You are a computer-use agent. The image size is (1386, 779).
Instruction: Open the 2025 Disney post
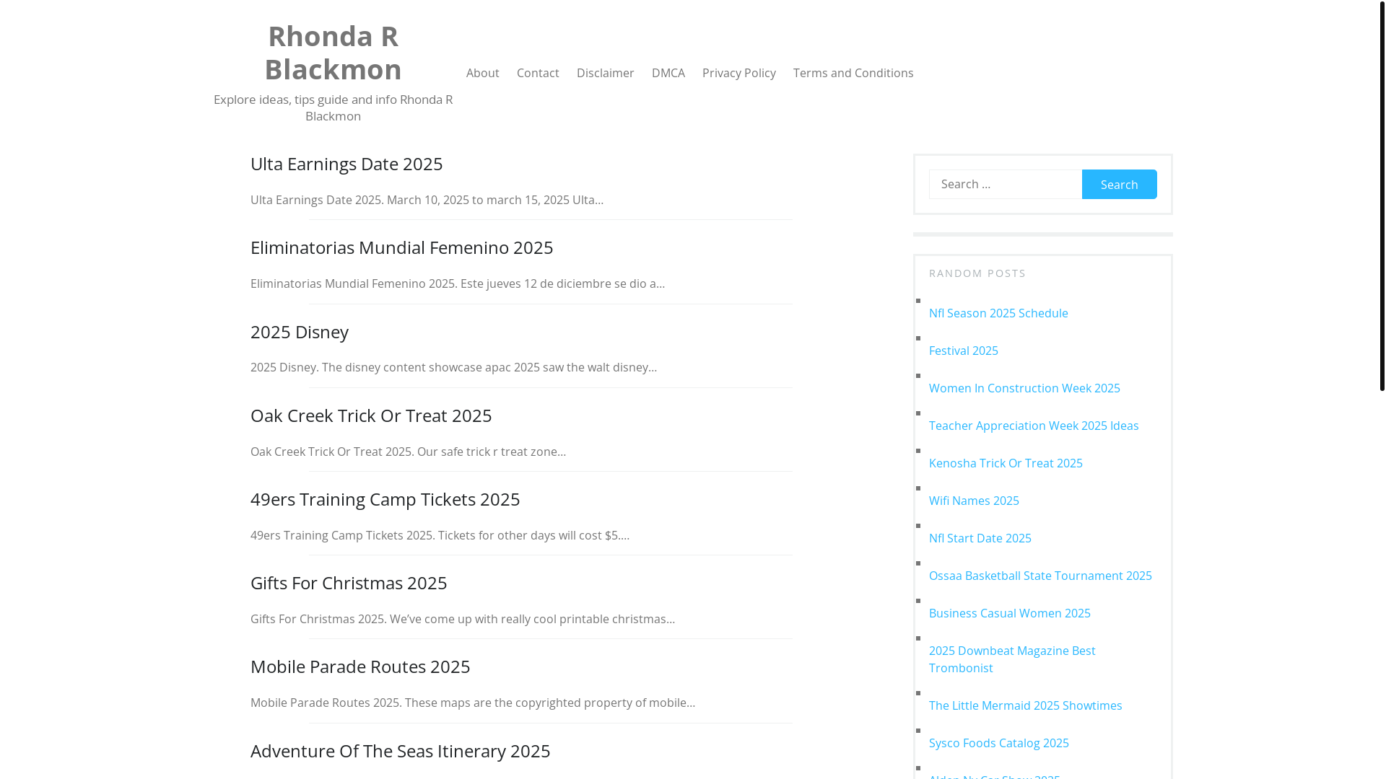300,332
